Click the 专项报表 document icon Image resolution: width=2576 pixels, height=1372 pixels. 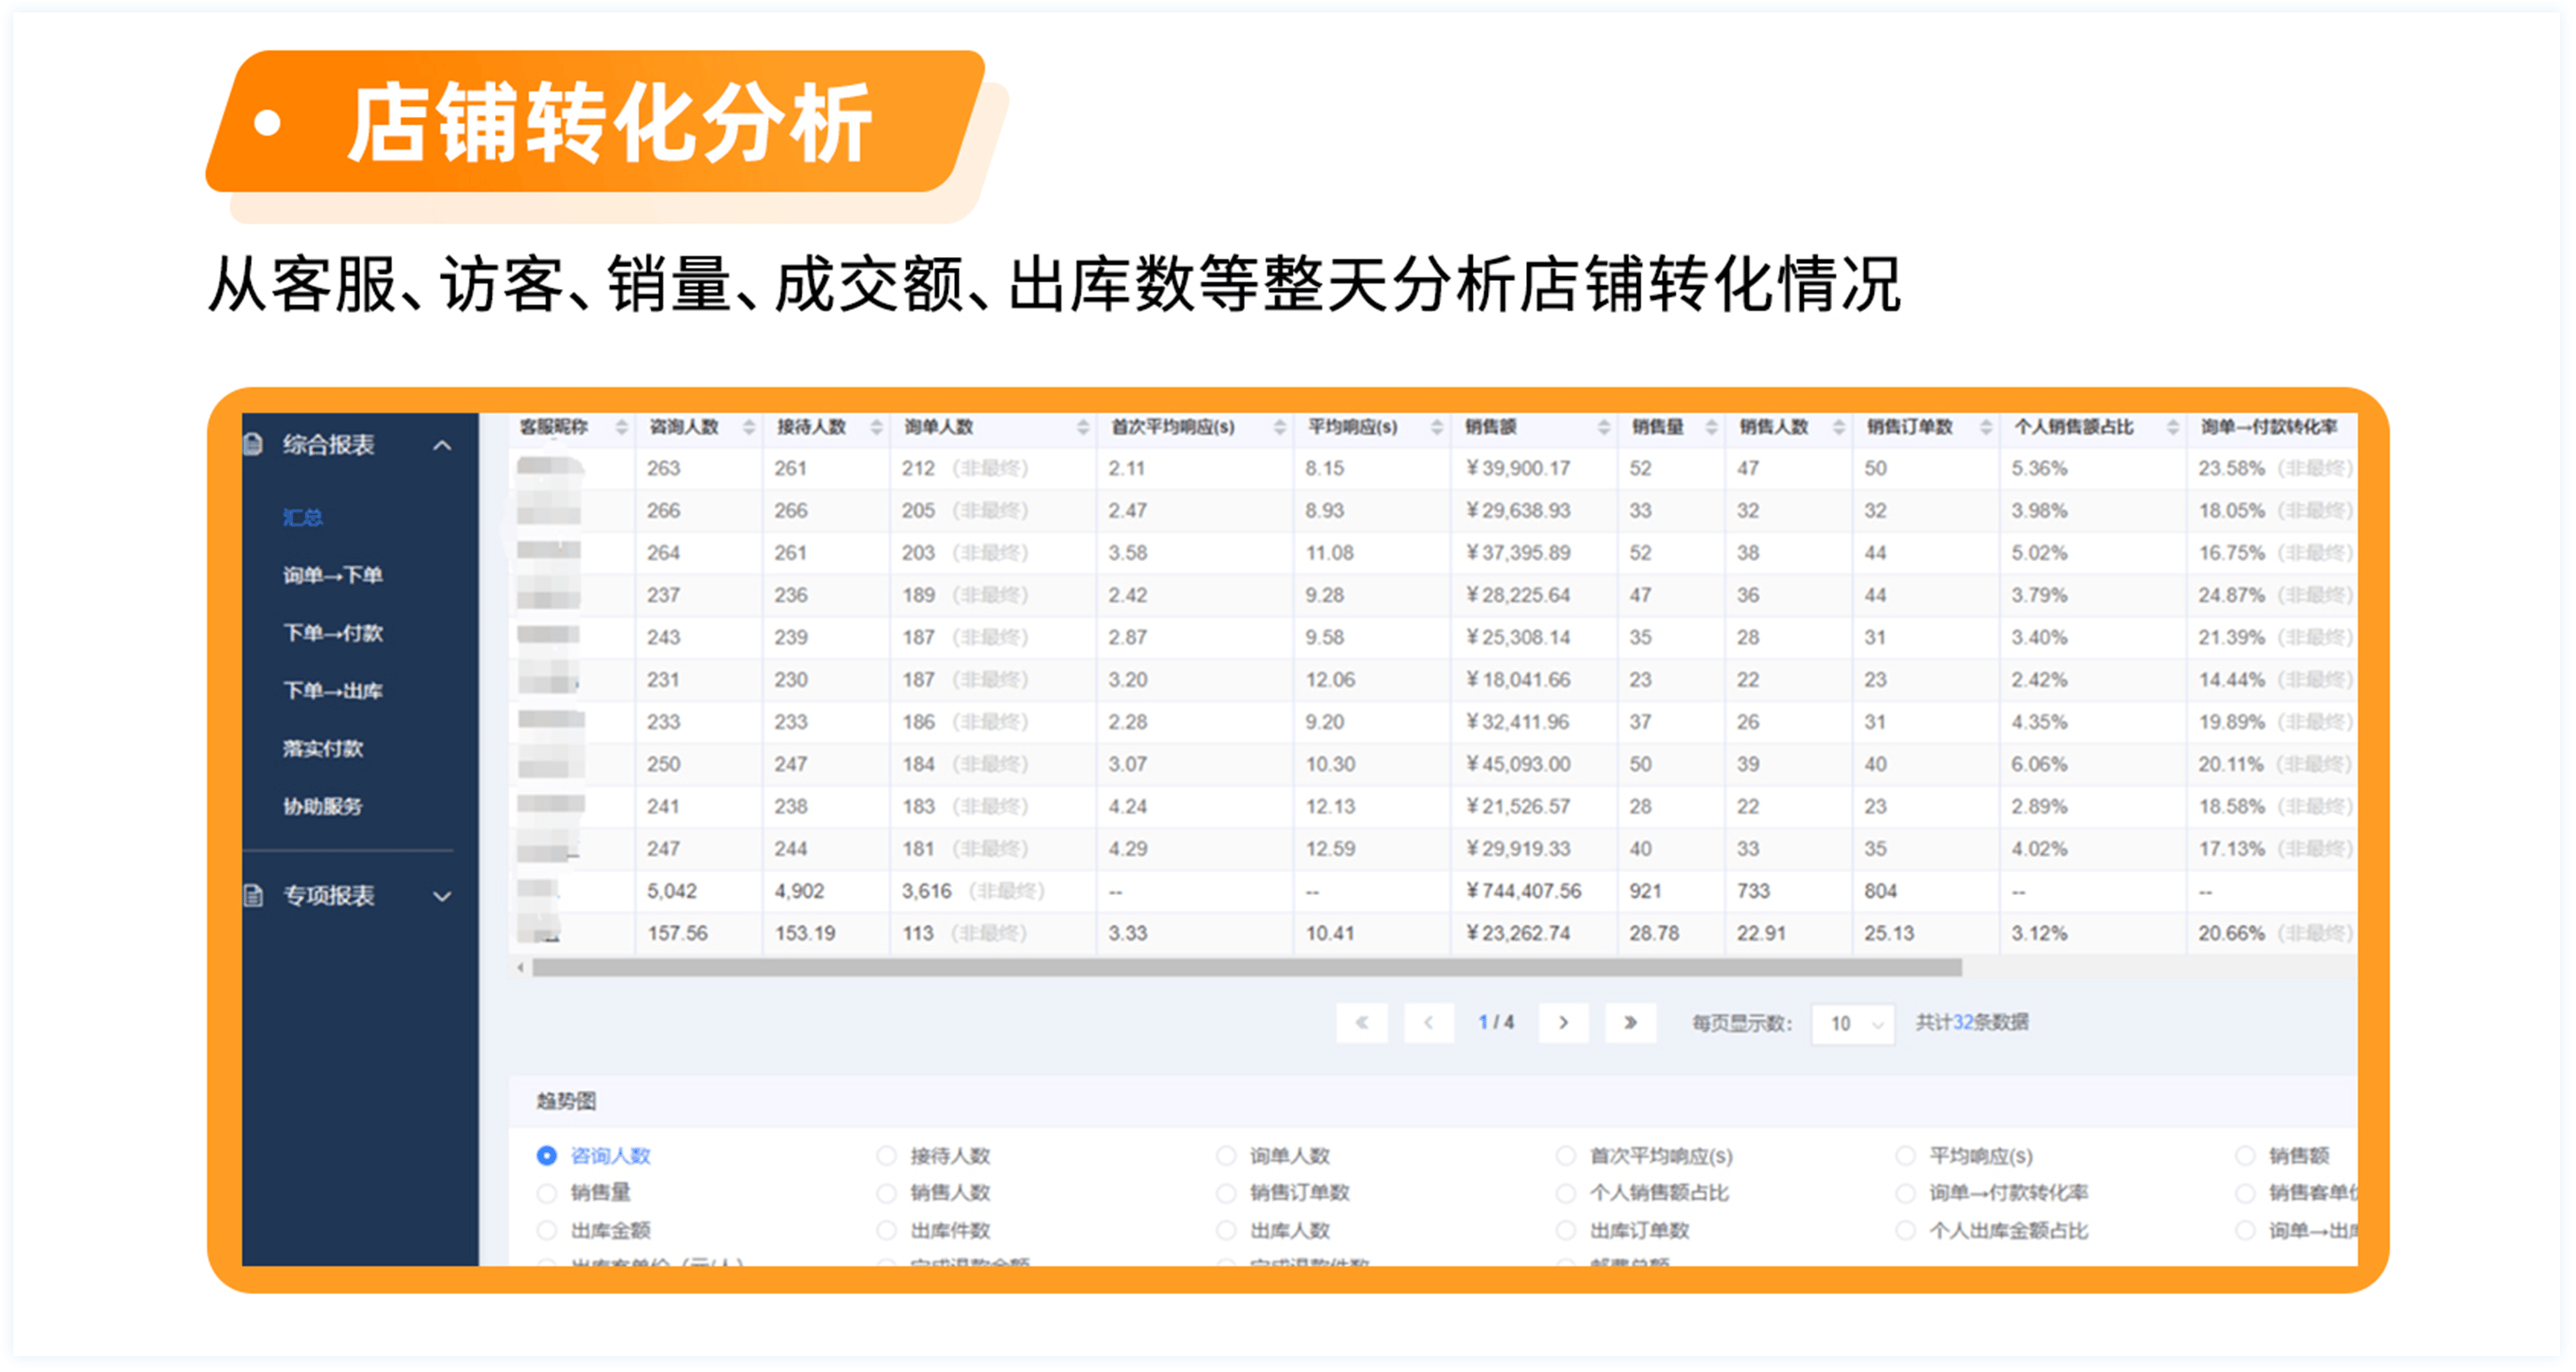click(x=254, y=895)
